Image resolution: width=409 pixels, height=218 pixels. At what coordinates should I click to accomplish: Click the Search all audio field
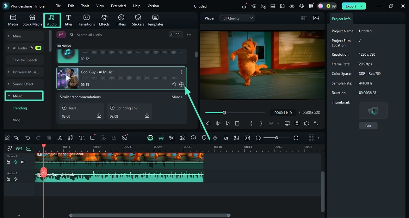(x=118, y=35)
